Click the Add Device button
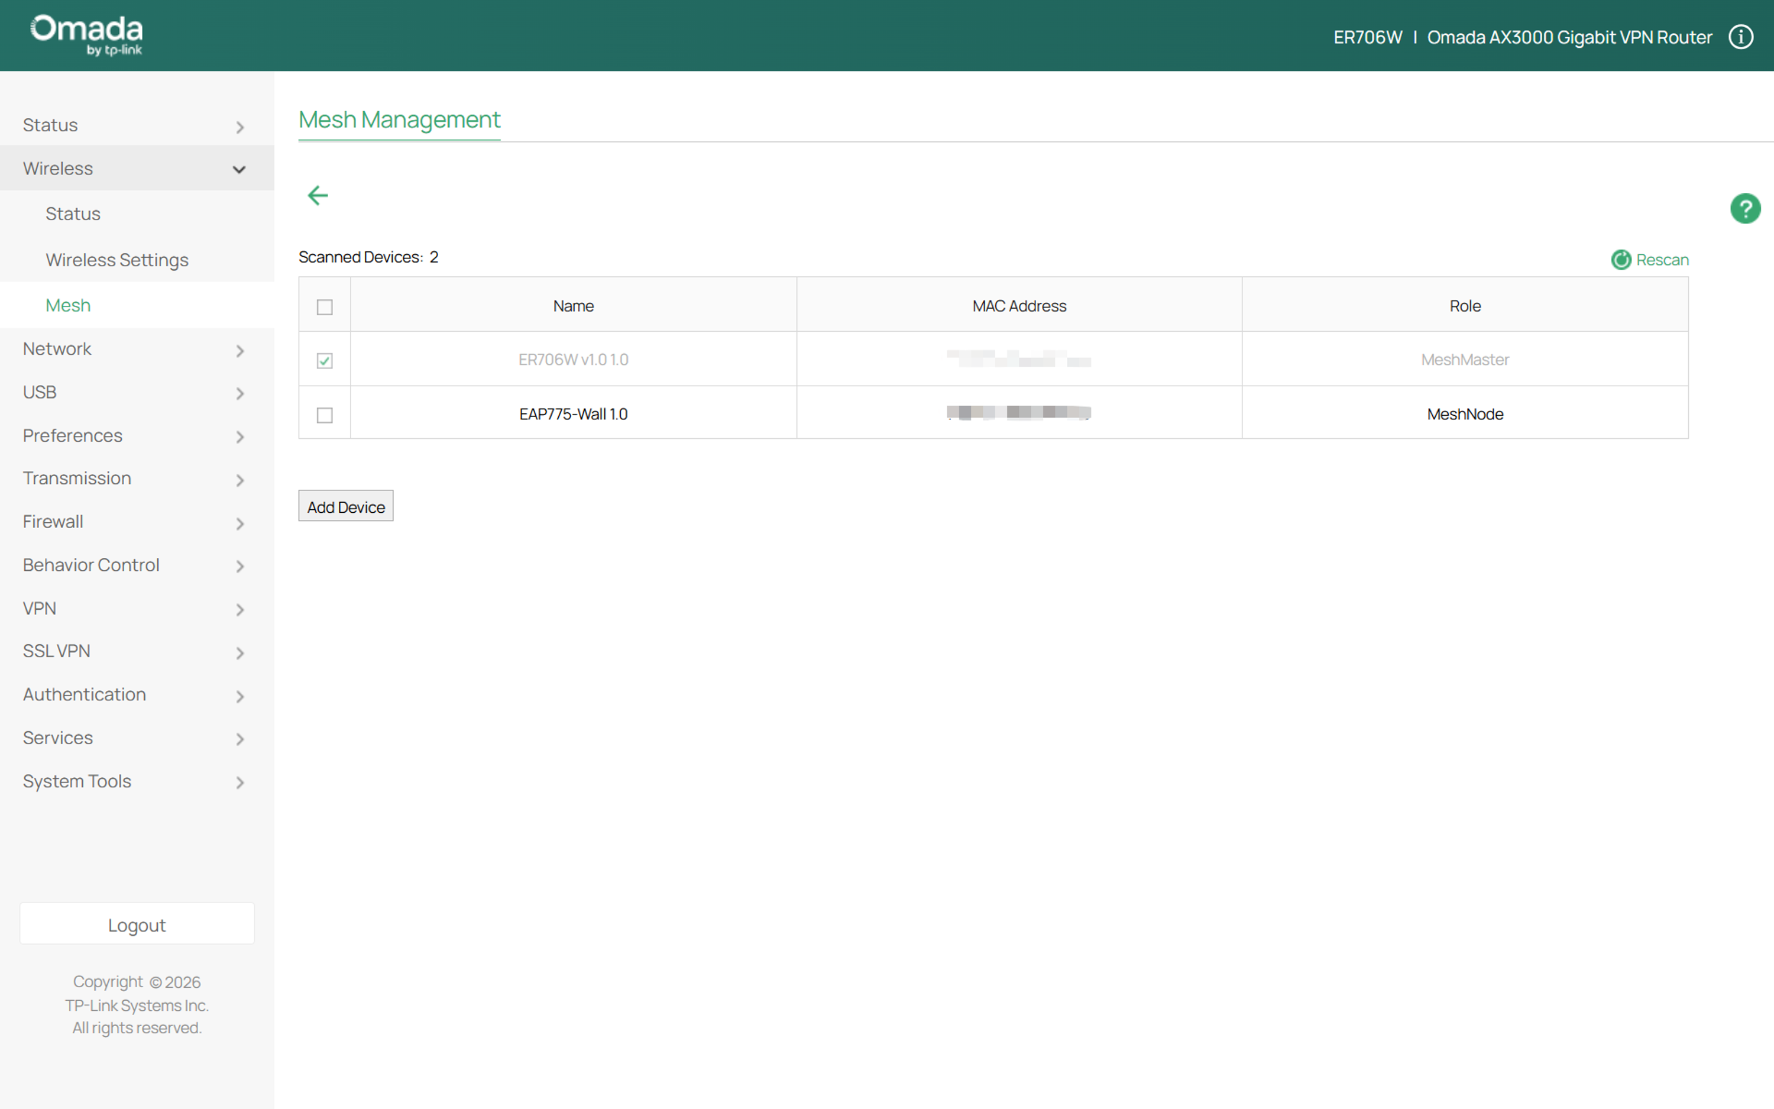The width and height of the screenshot is (1774, 1109). coord(346,506)
